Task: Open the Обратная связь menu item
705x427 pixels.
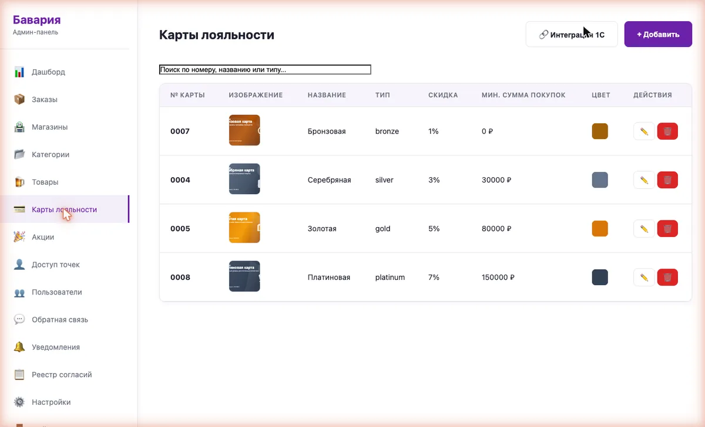Action: 65,320
